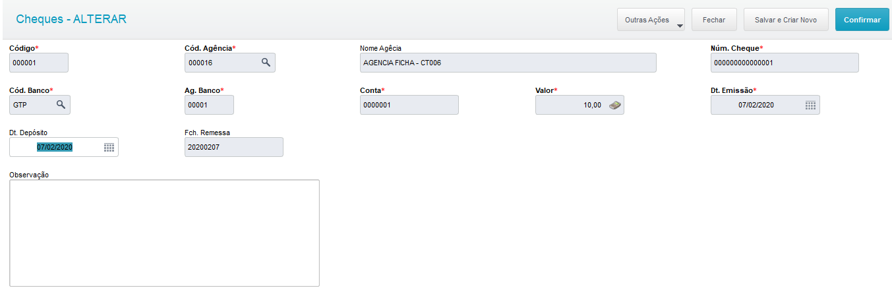The height and width of the screenshot is (300, 892).
Task: Select the Nome Agência text field
Action: 508,63
